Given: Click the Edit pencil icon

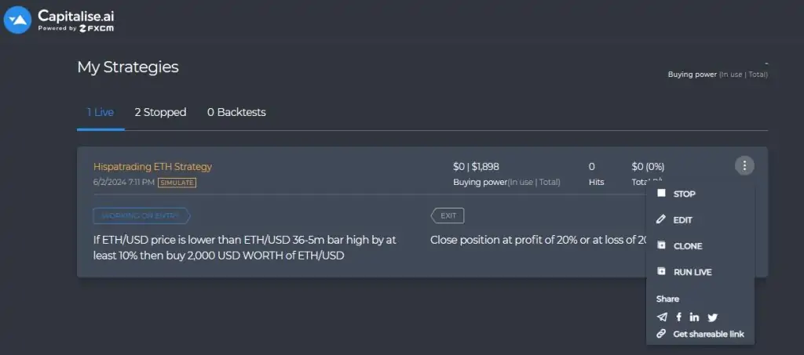Looking at the screenshot, I should 661,219.
